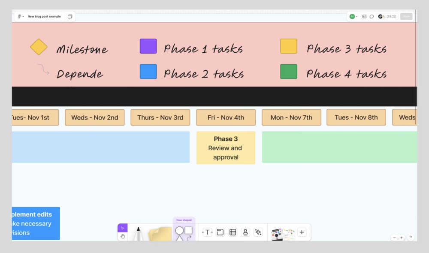The height and width of the screenshot is (253, 429).
Task: Click the Share button
Action: click(406, 16)
